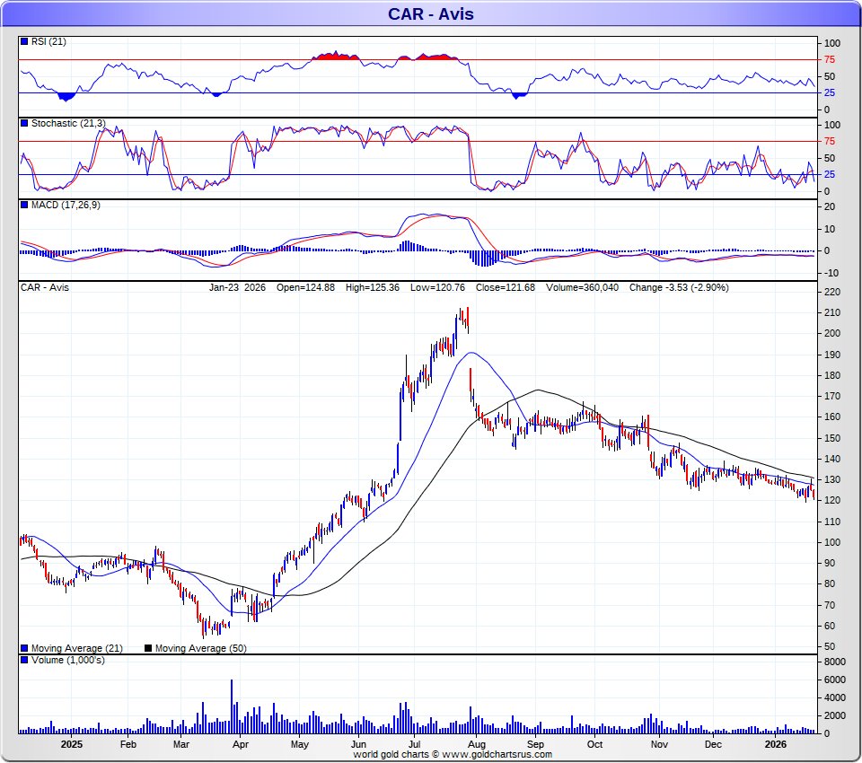Click the Jan-23 2026 date readout
This screenshot has height=763, width=862.
[237, 287]
